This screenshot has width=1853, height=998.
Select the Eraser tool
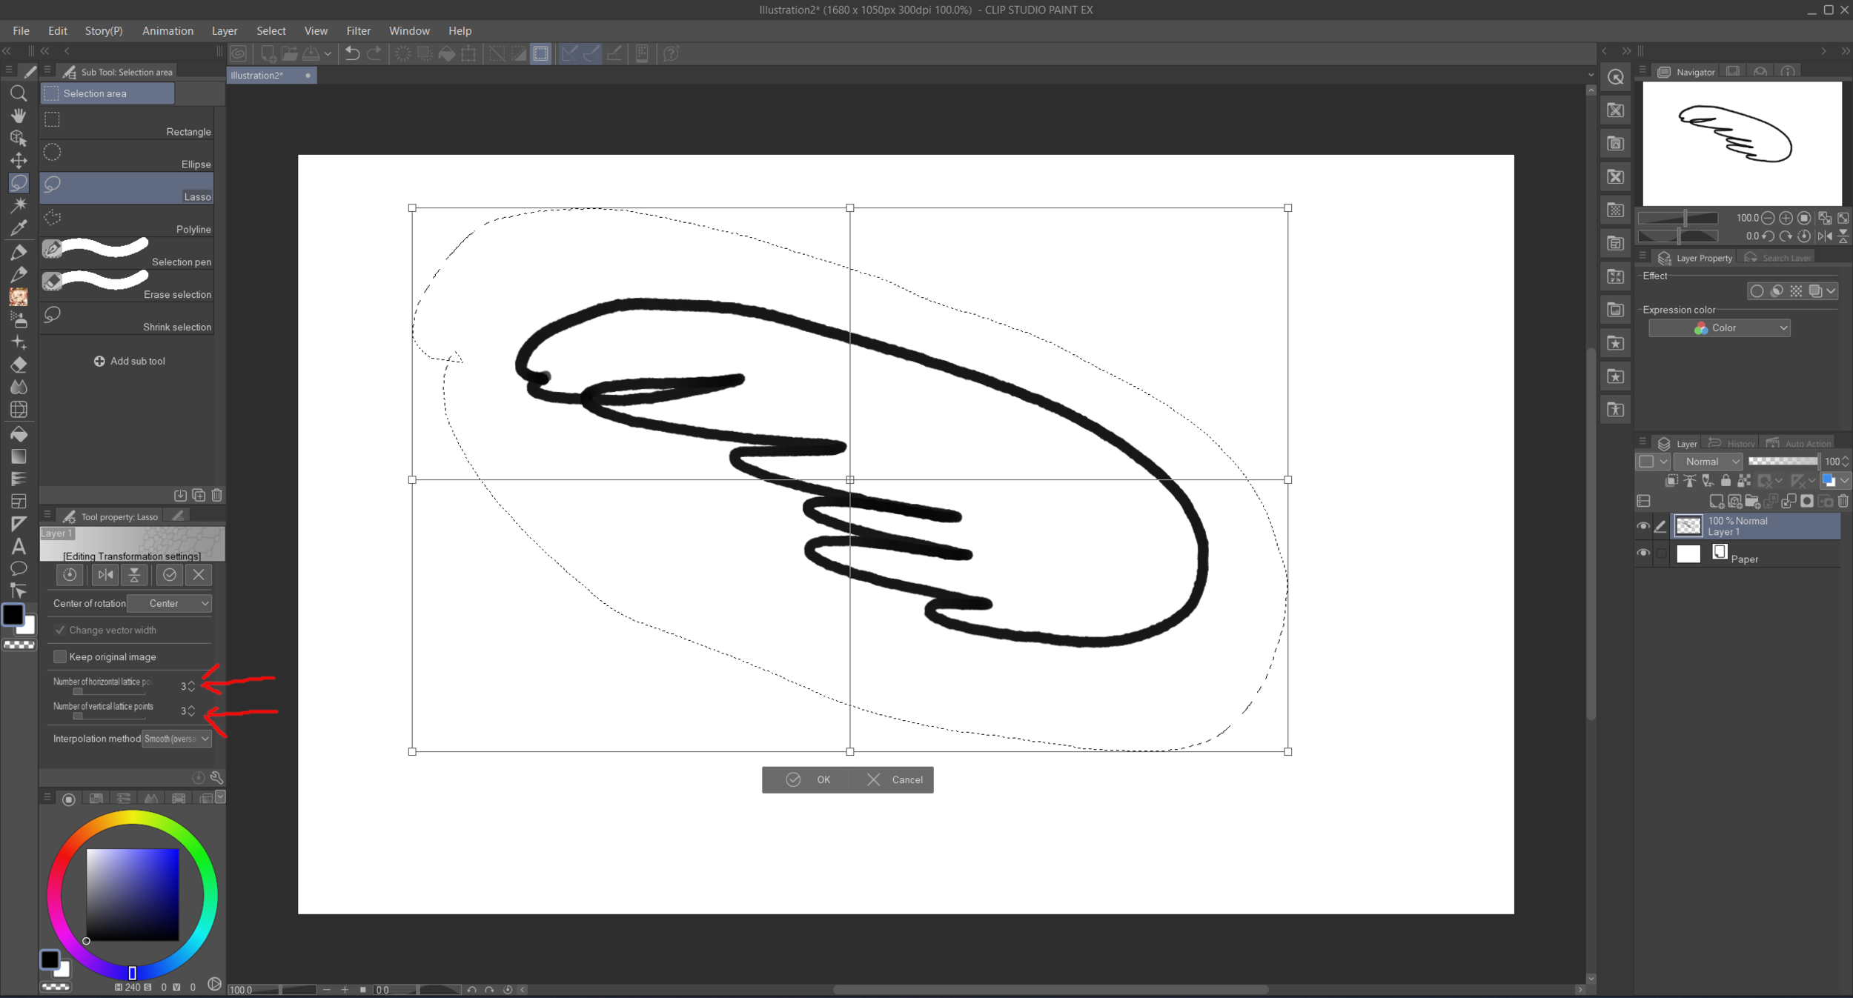coord(19,363)
